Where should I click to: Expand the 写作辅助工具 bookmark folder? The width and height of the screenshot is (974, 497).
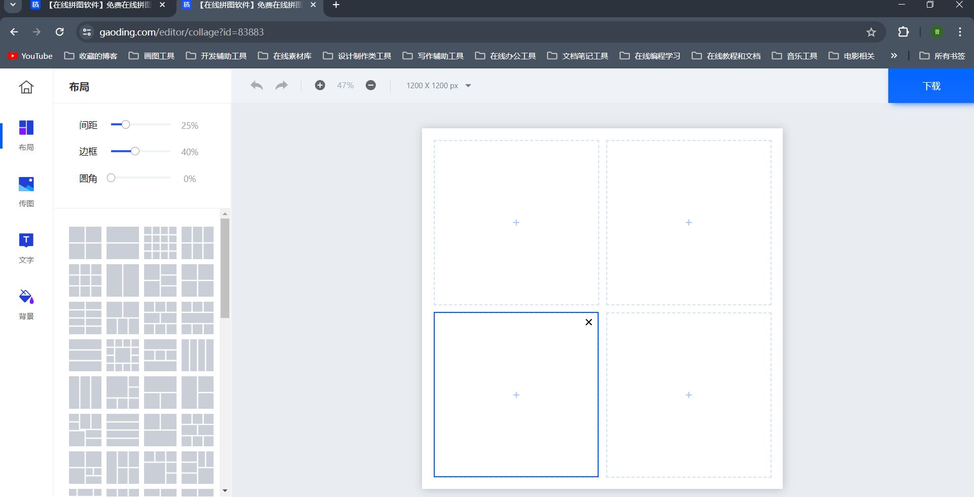click(433, 56)
